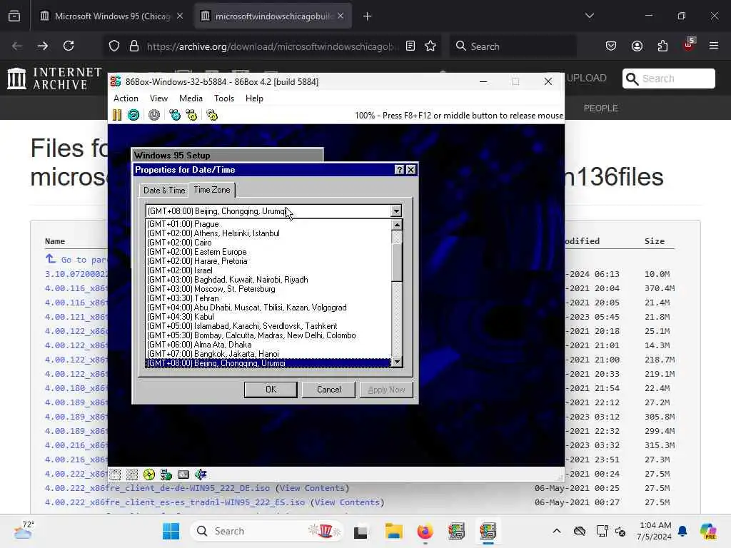This screenshot has height=548, width=731.
Task: Open the time zone combo box dropdown arrow
Action: pyautogui.click(x=395, y=211)
